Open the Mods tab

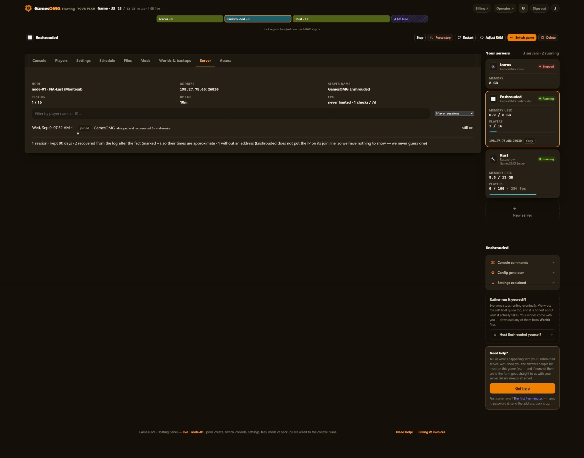145,61
